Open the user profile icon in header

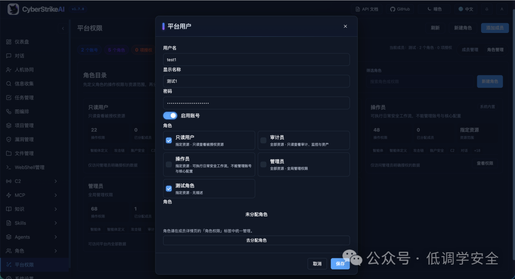click(x=502, y=9)
